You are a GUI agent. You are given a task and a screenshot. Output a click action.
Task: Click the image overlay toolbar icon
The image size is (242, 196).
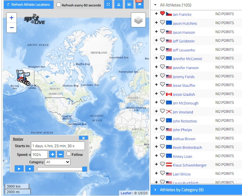pos(129,5)
